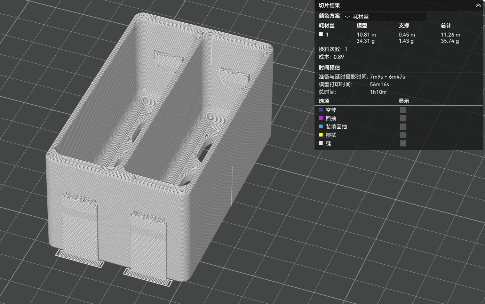Click the 支撑 column header

(404, 25)
